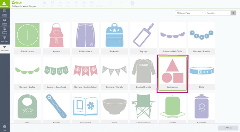Expand the All Canvas Types dropdown
This screenshot has width=240, height=132.
pyautogui.click(x=190, y=13)
